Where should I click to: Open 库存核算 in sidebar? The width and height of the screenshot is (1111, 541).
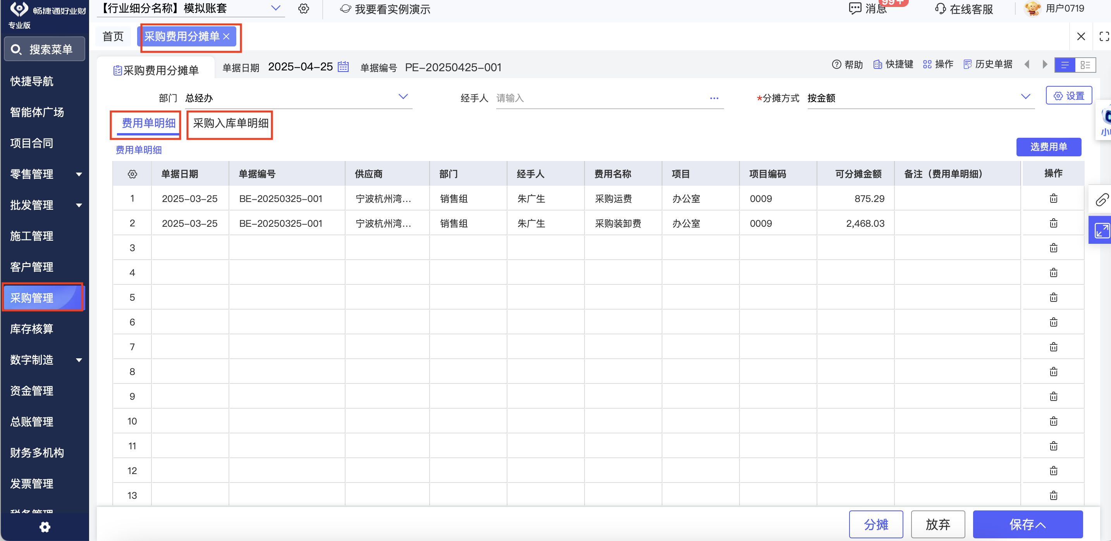point(32,329)
